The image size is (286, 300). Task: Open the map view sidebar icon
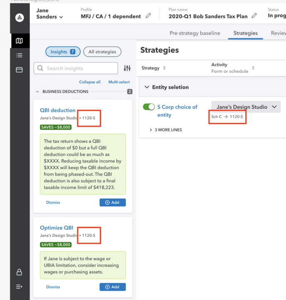tap(20, 41)
